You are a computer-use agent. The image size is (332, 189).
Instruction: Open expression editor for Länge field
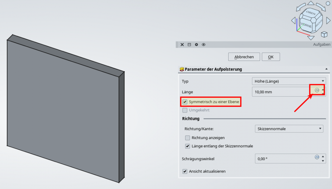coord(317,90)
